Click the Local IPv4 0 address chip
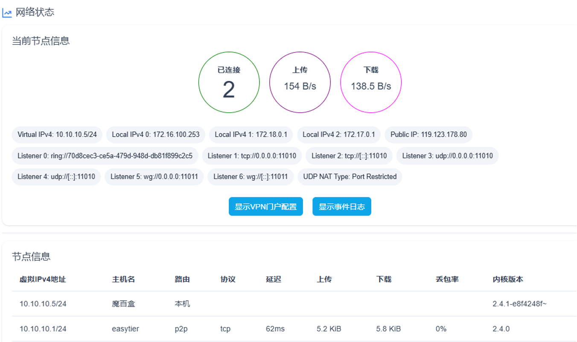The height and width of the screenshot is (342, 577). click(155, 135)
